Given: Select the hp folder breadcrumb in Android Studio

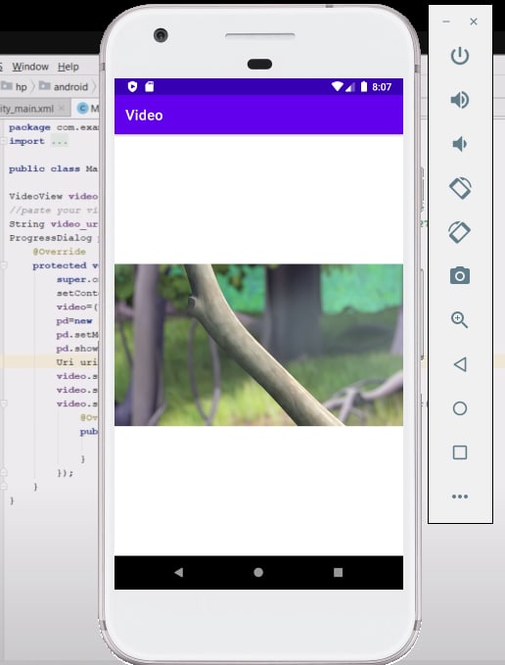Looking at the screenshot, I should coord(15,86).
